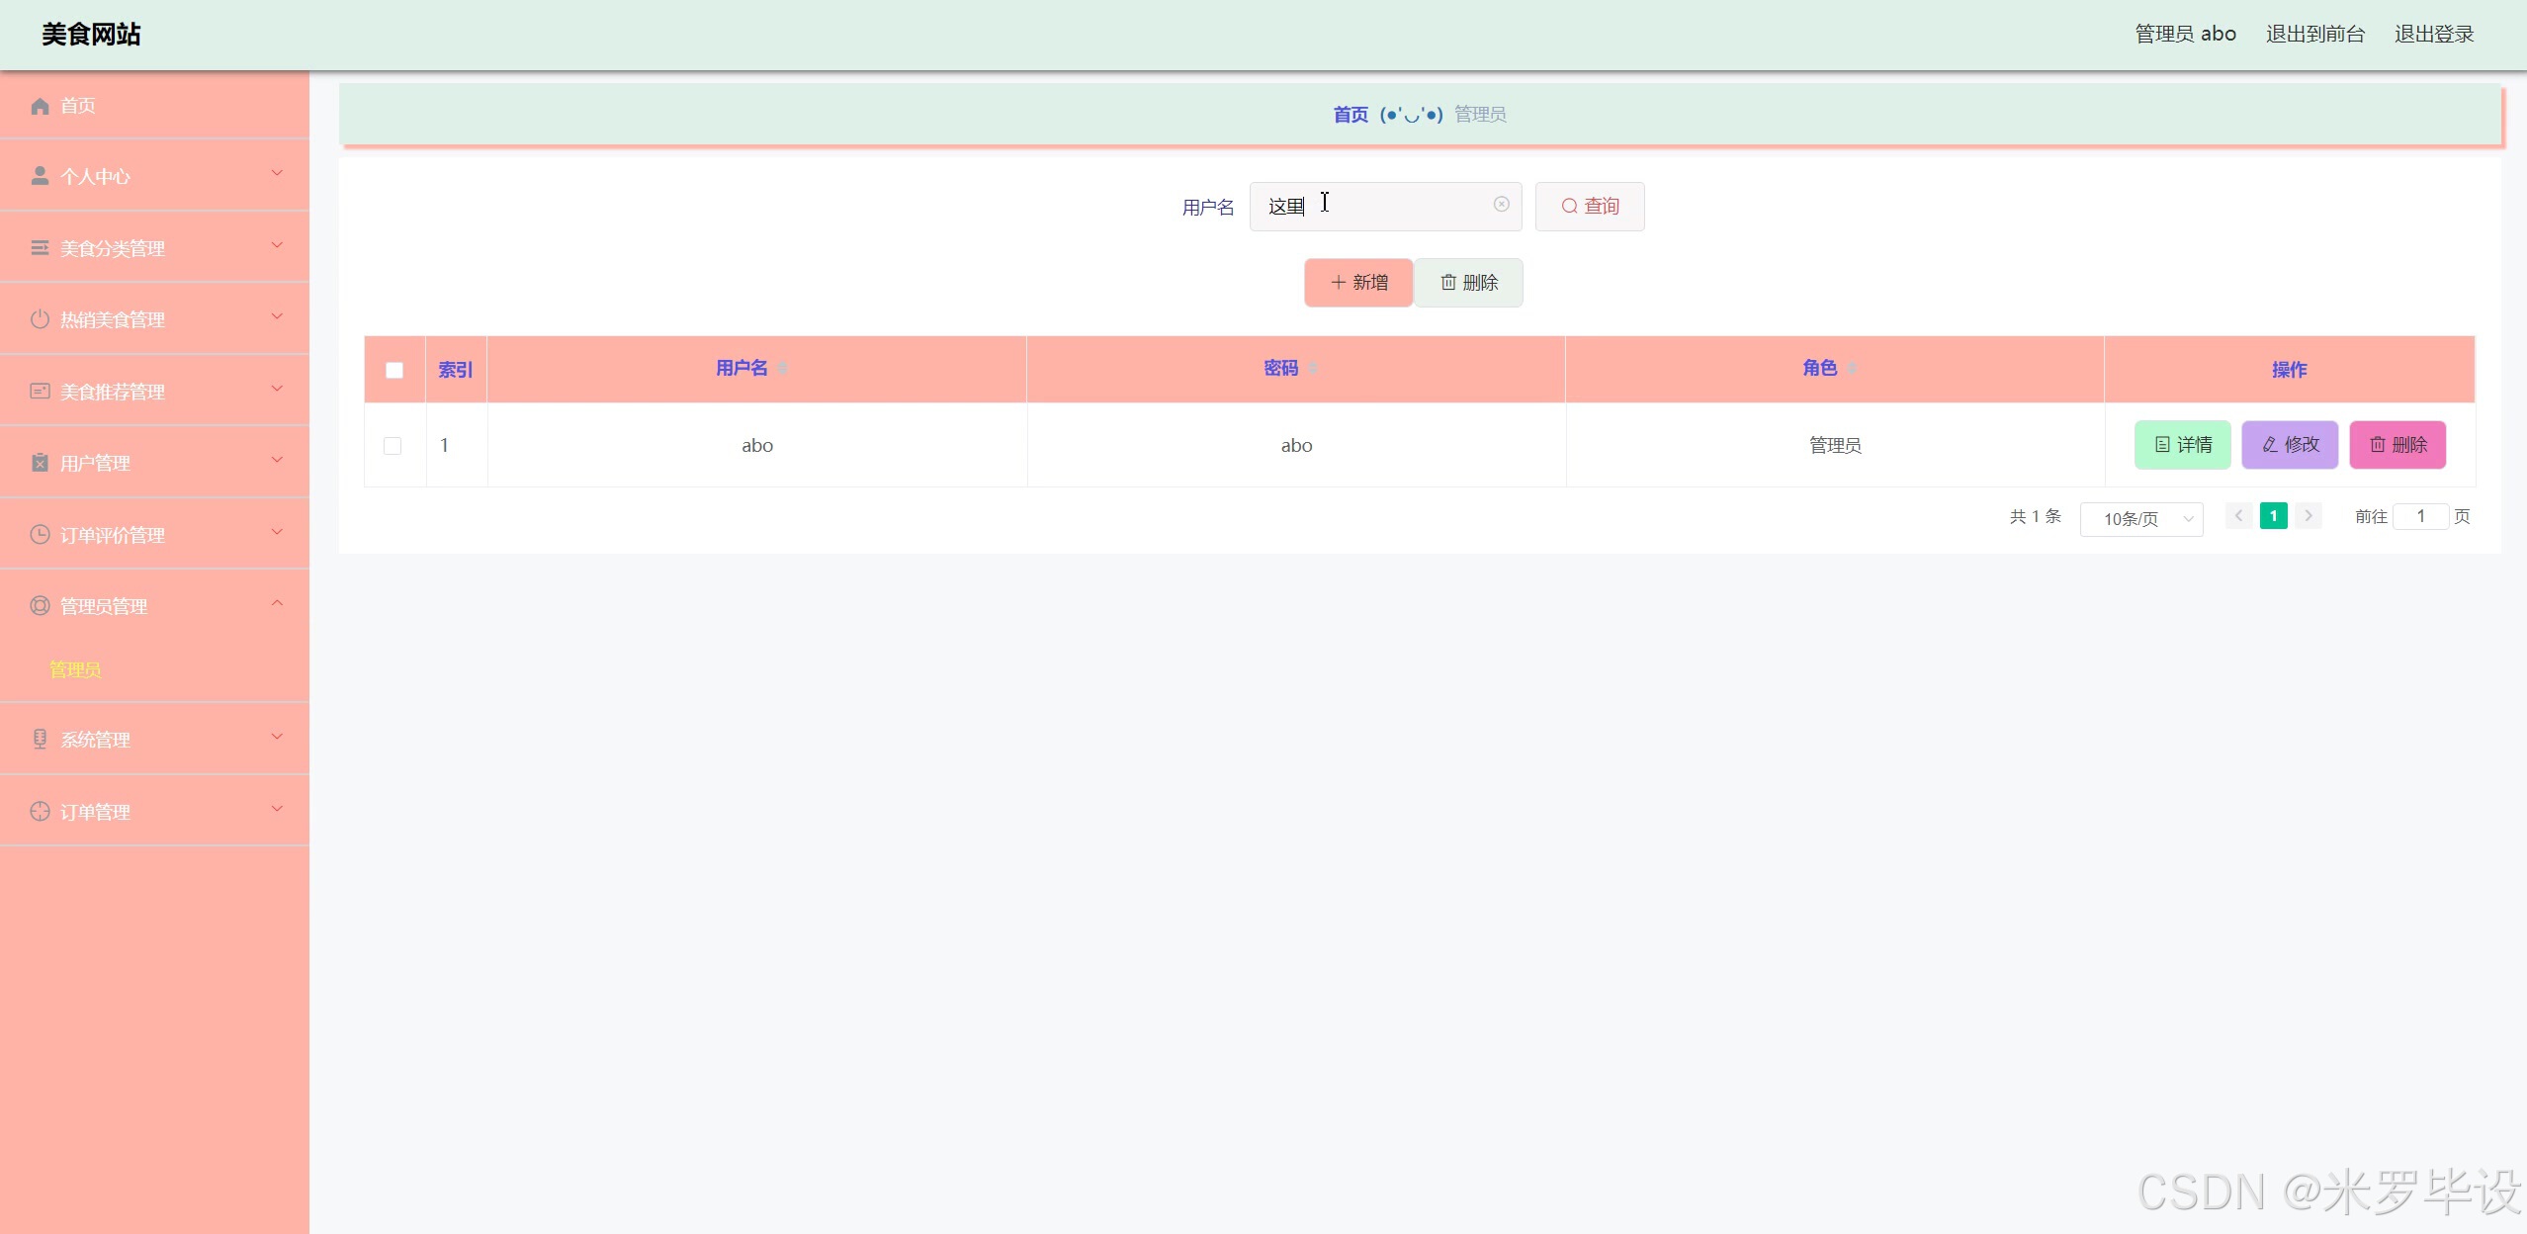The height and width of the screenshot is (1234, 2527).
Task: Click the clear icon in username field
Action: (x=1501, y=205)
